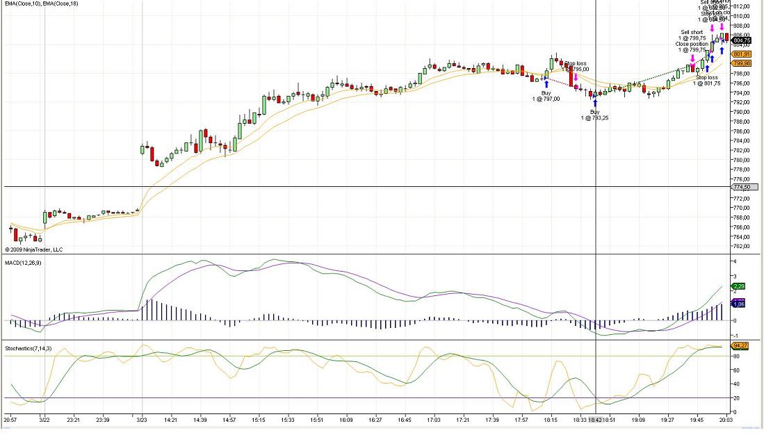Click the 15:33 time axis label
Screen dimensions: 764x435
(288, 420)
